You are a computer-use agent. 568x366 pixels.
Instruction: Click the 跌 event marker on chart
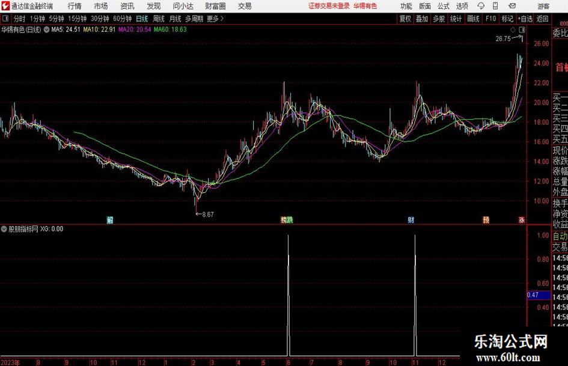click(290, 220)
